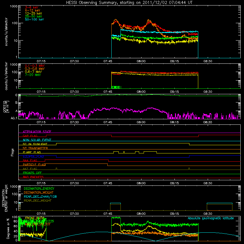
Task: Click the ECLIPSE_FLAG label
Action: [33, 156]
